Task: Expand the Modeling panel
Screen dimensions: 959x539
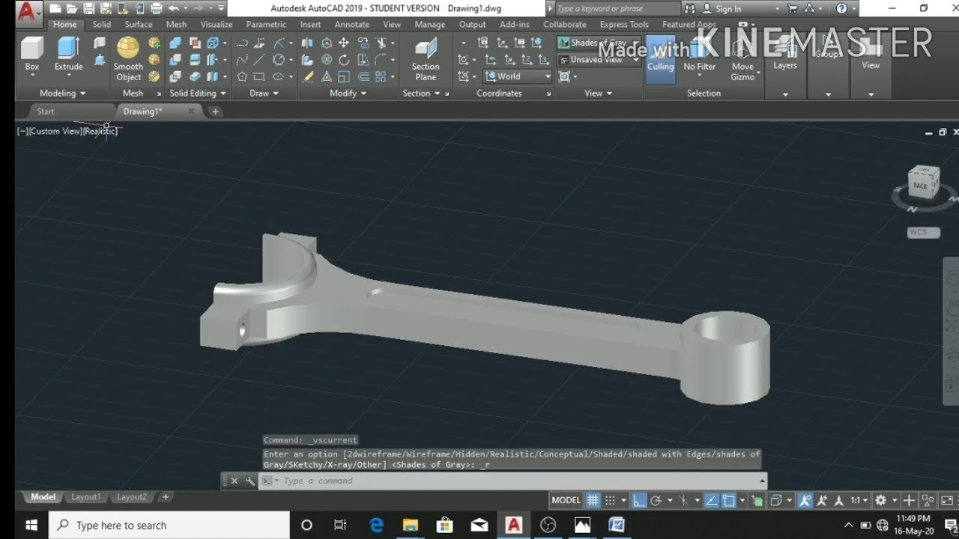Action: point(62,94)
